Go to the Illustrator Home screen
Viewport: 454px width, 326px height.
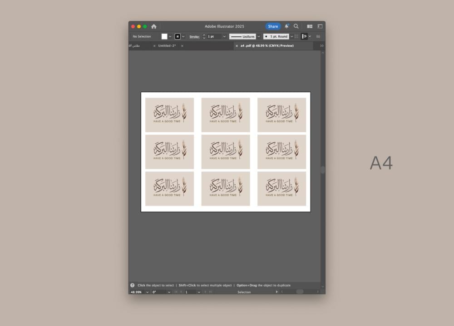(154, 26)
